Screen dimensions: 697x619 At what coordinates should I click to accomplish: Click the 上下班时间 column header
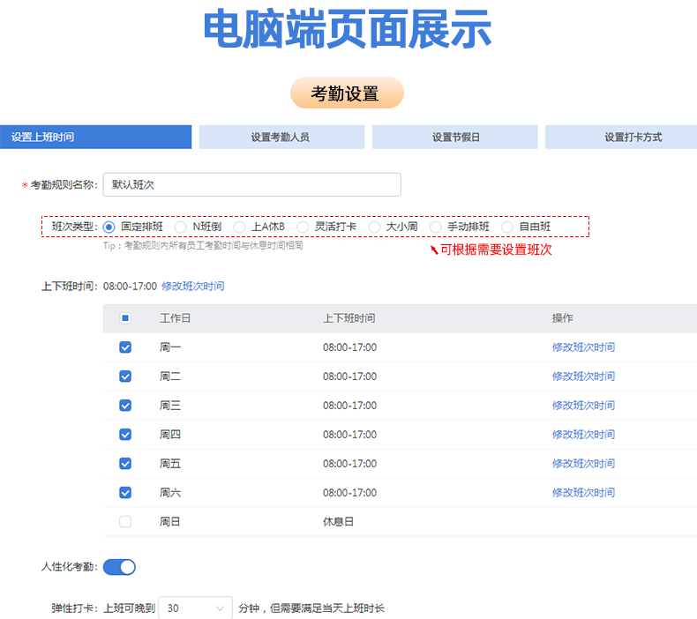pyautogui.click(x=349, y=318)
